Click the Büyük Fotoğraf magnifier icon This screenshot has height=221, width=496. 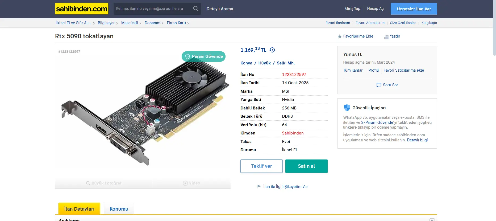[x=88, y=183]
